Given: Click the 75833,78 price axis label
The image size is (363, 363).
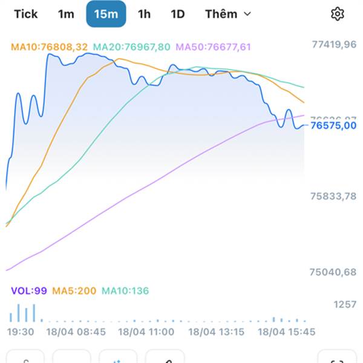Looking at the screenshot, I should pos(333,196).
